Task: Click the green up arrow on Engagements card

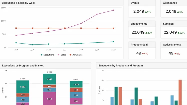Action: point(146,33)
